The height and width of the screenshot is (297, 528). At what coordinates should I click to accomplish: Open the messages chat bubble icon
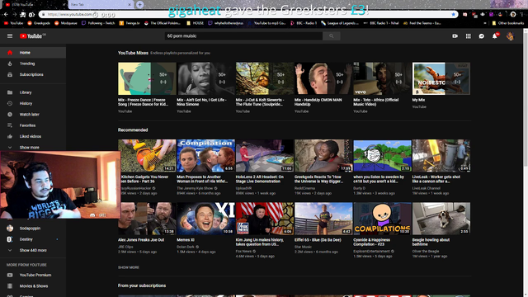click(x=482, y=36)
